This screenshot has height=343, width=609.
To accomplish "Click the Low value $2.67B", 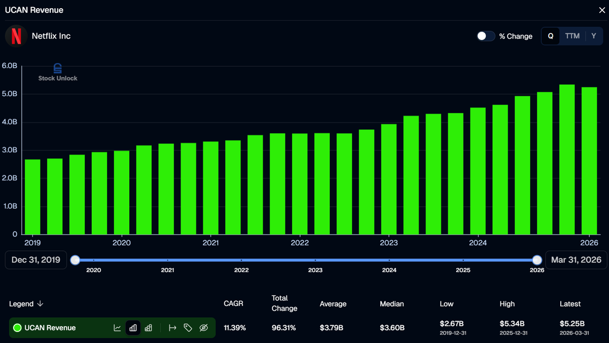I will pyautogui.click(x=452, y=323).
